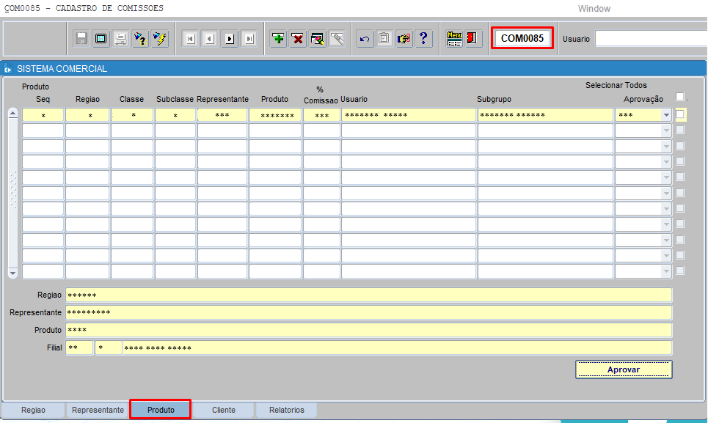This screenshot has height=423, width=708.
Task: Go to the next record
Action: (229, 39)
